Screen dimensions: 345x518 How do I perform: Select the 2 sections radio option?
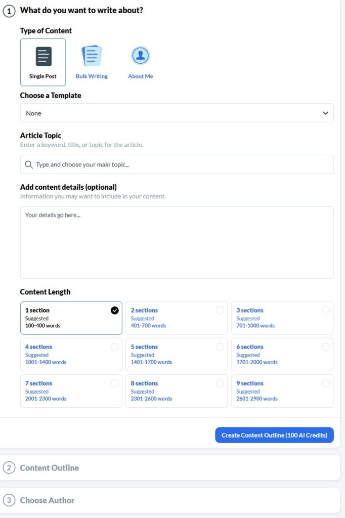coord(220,311)
